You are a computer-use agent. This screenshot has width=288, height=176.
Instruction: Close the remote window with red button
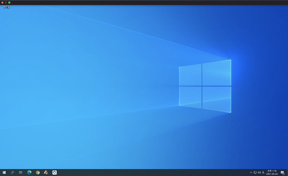[2, 3]
